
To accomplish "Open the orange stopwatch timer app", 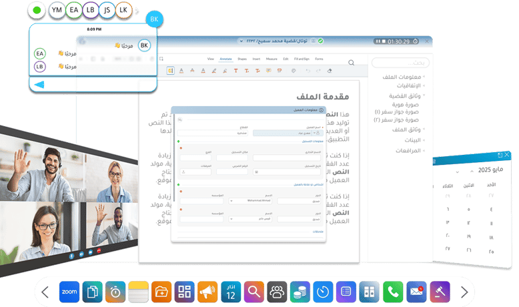I will [115, 292].
